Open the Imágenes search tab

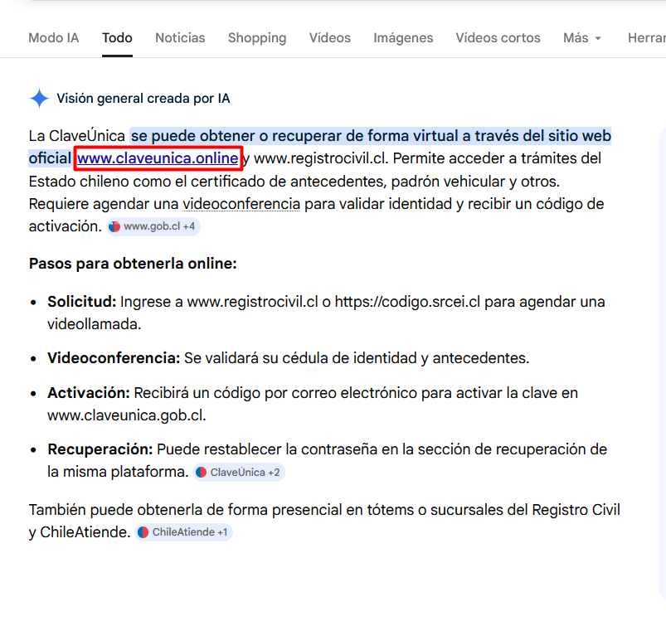pos(403,37)
